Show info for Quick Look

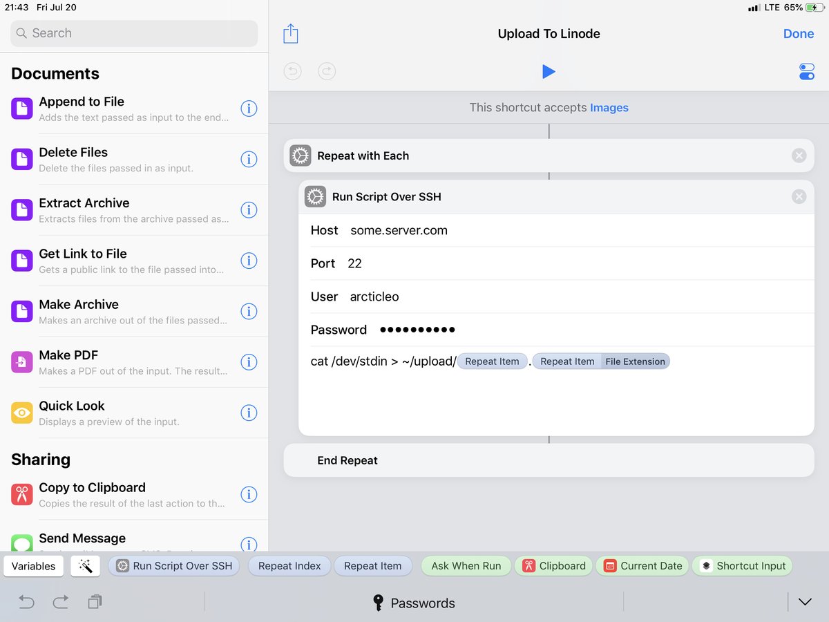click(249, 413)
